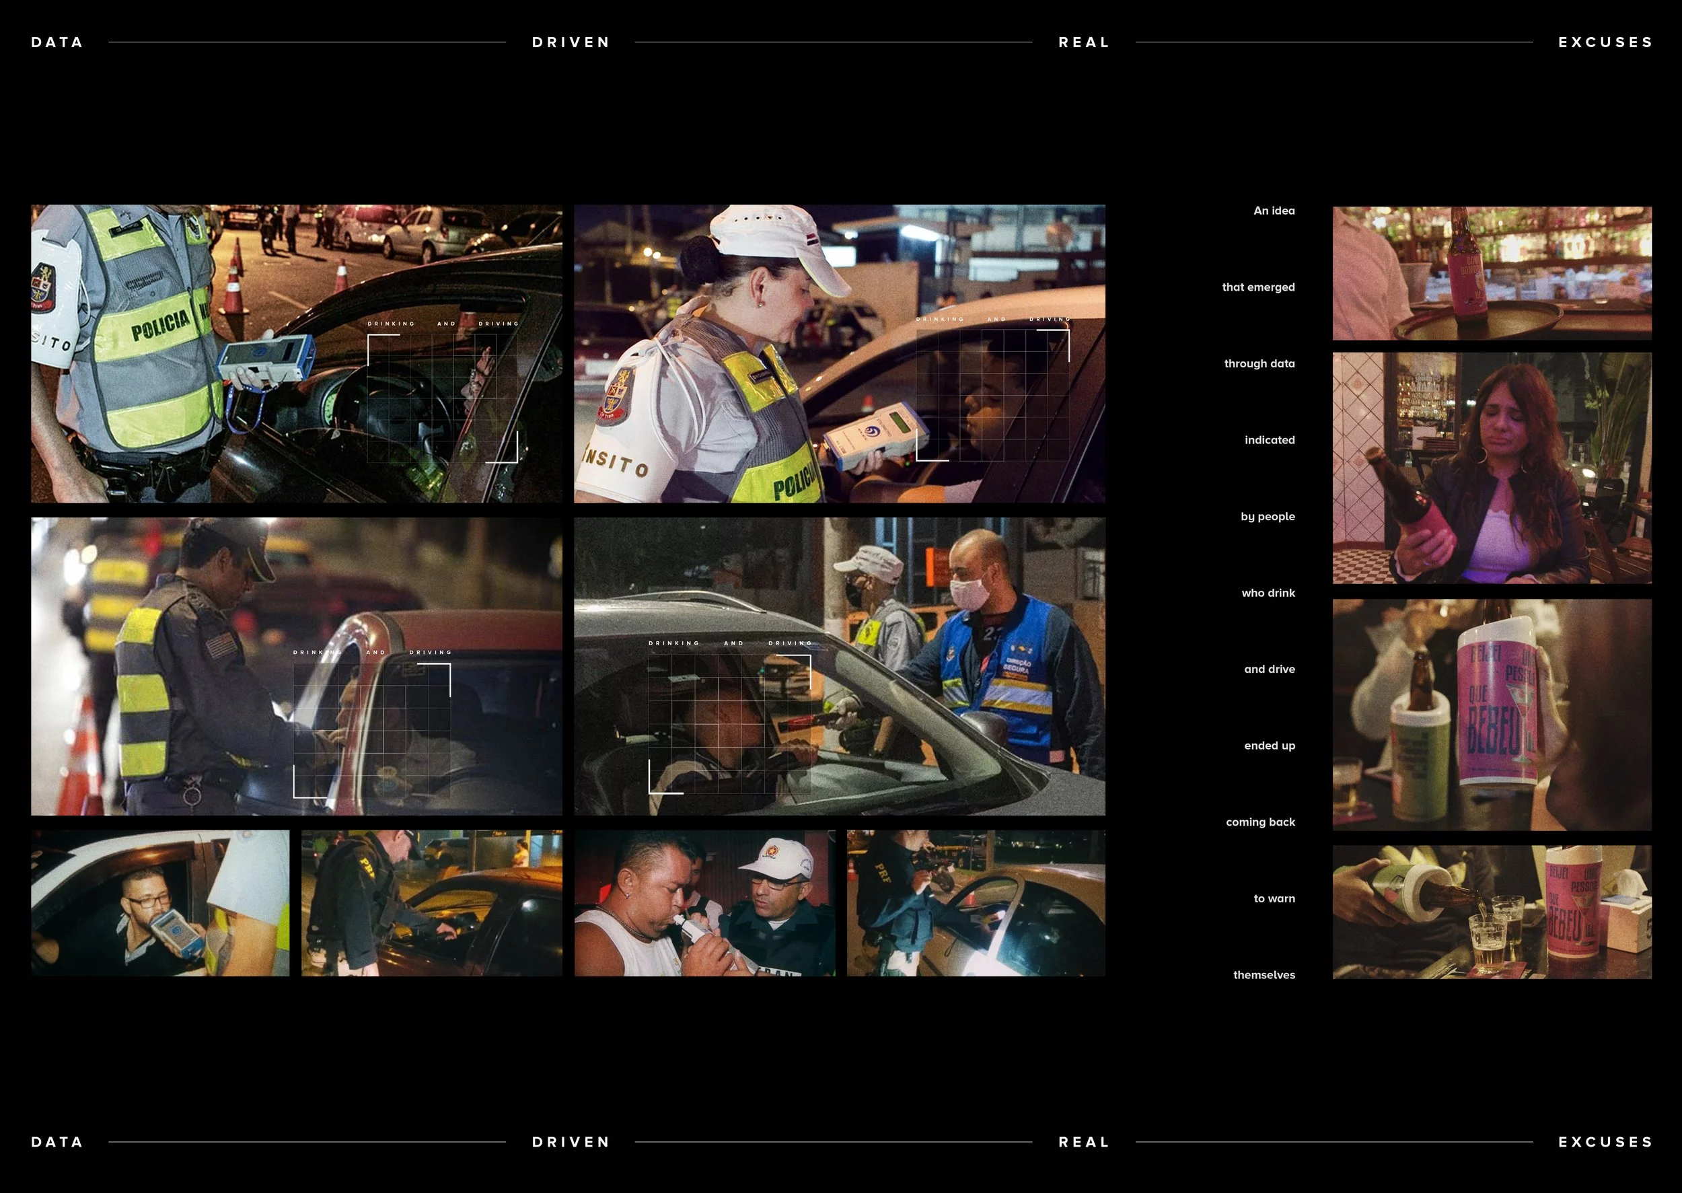This screenshot has width=1682, height=1193.
Task: Click the text 'who drink'
Action: (x=1268, y=593)
